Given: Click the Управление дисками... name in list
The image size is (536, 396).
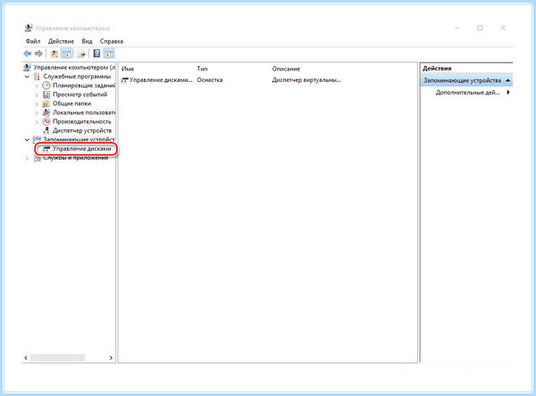Looking at the screenshot, I should 161,80.
